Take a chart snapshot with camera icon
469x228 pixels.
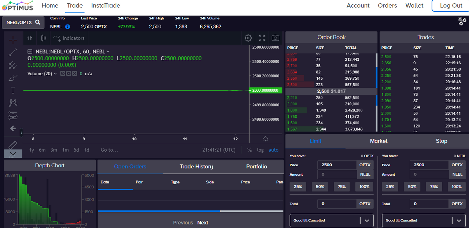(x=275, y=38)
